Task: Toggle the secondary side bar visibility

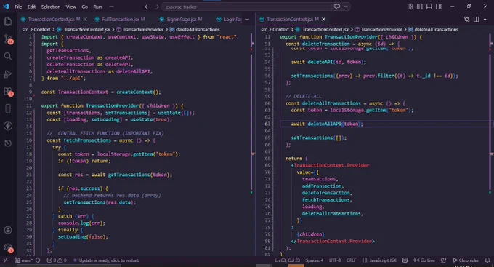Action: 438,7
